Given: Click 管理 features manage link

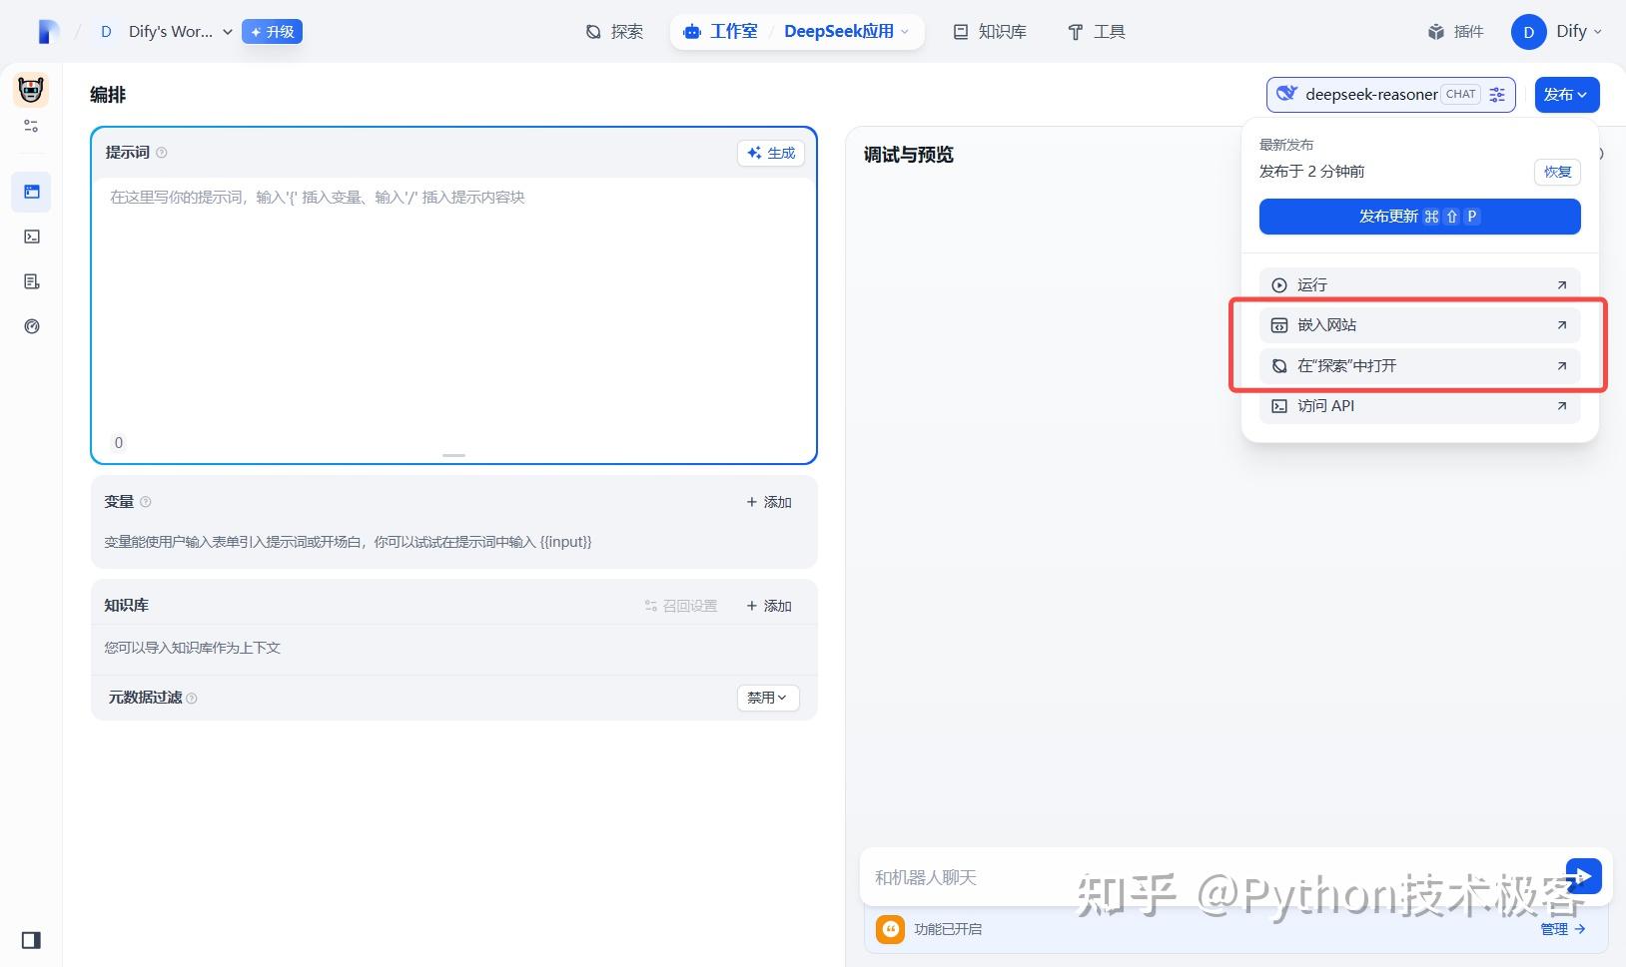Looking at the screenshot, I should 1563,929.
